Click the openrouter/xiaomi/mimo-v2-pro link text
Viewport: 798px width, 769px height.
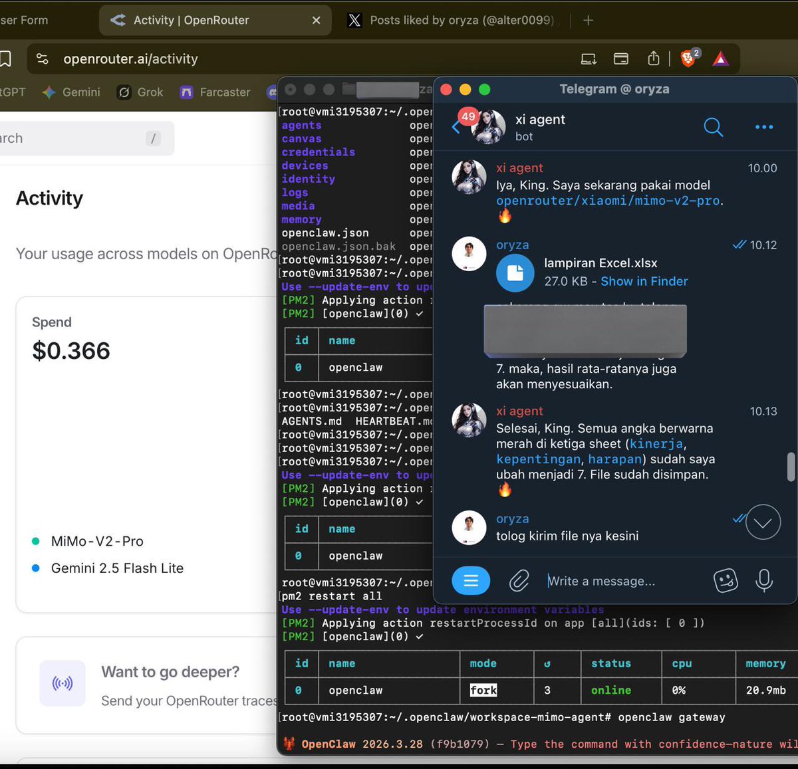pyautogui.click(x=608, y=201)
